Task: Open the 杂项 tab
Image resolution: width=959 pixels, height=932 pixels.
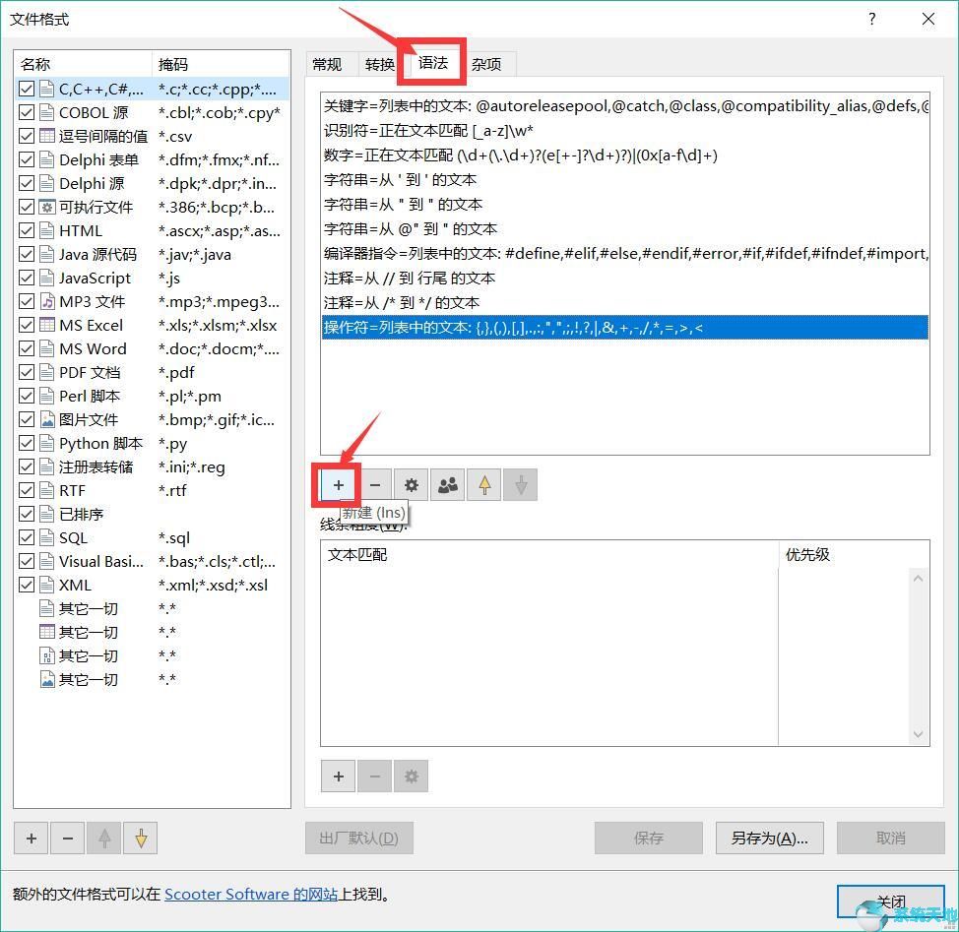Action: (x=486, y=64)
